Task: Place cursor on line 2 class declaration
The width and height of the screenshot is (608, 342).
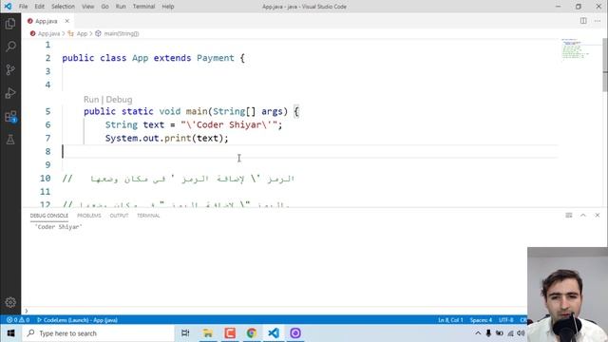Action: tap(153, 58)
